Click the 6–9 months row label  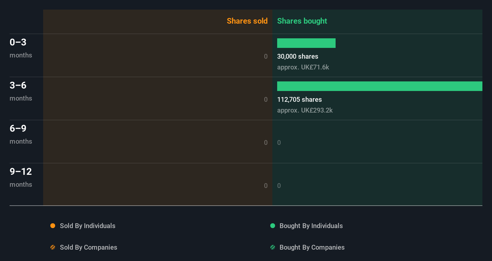click(21, 134)
